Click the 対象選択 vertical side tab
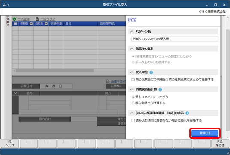Image resolution: width=230 pixels, height=155 pixels. point(8,21)
